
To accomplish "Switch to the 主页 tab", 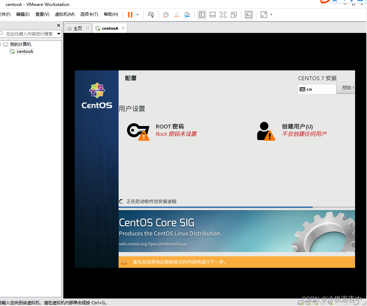I will (78, 28).
